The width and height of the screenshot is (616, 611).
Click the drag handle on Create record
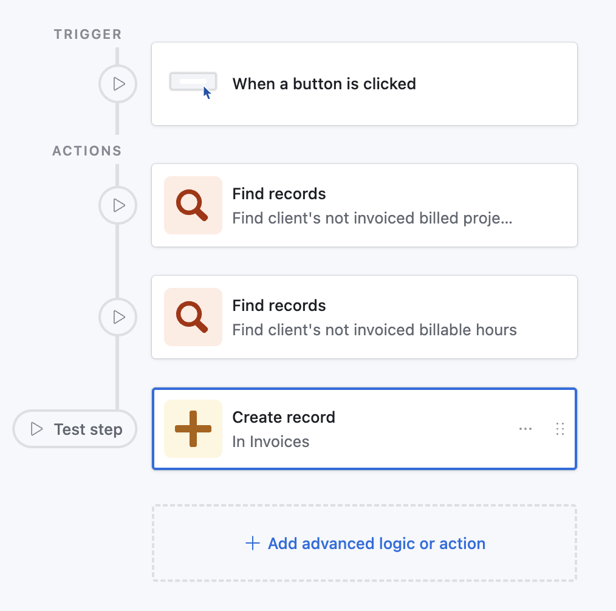pos(560,429)
